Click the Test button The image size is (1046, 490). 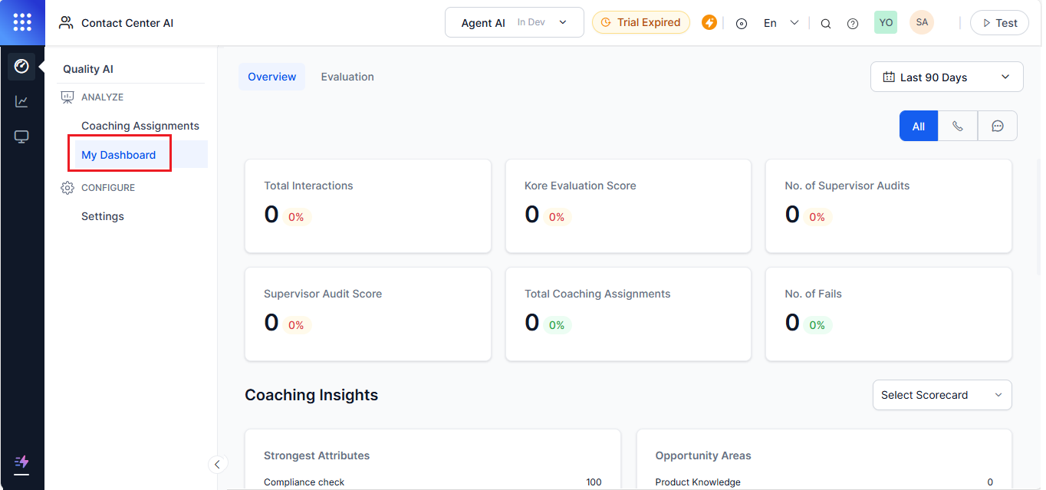[998, 23]
